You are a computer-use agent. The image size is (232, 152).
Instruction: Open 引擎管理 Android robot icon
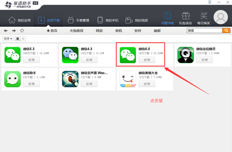point(71,20)
